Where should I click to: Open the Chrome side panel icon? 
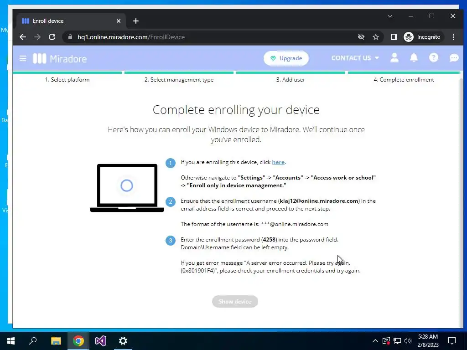[x=394, y=37]
